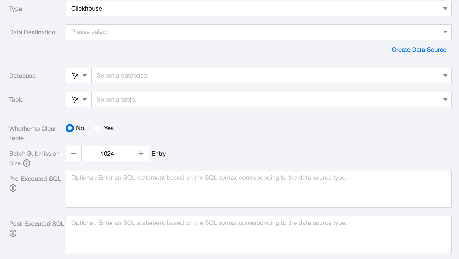Click the Table selection mode pointer icon
The width and height of the screenshot is (459, 259).
click(x=75, y=100)
